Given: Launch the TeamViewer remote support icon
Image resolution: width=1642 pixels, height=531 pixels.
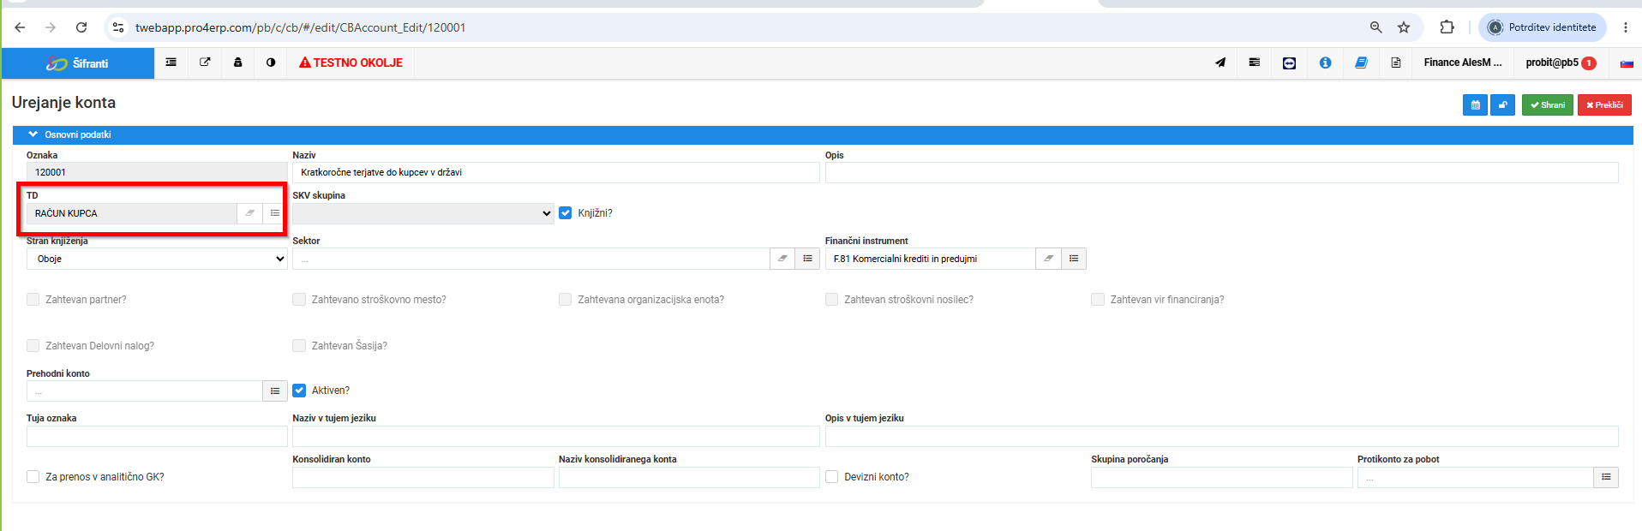Looking at the screenshot, I should [1289, 63].
